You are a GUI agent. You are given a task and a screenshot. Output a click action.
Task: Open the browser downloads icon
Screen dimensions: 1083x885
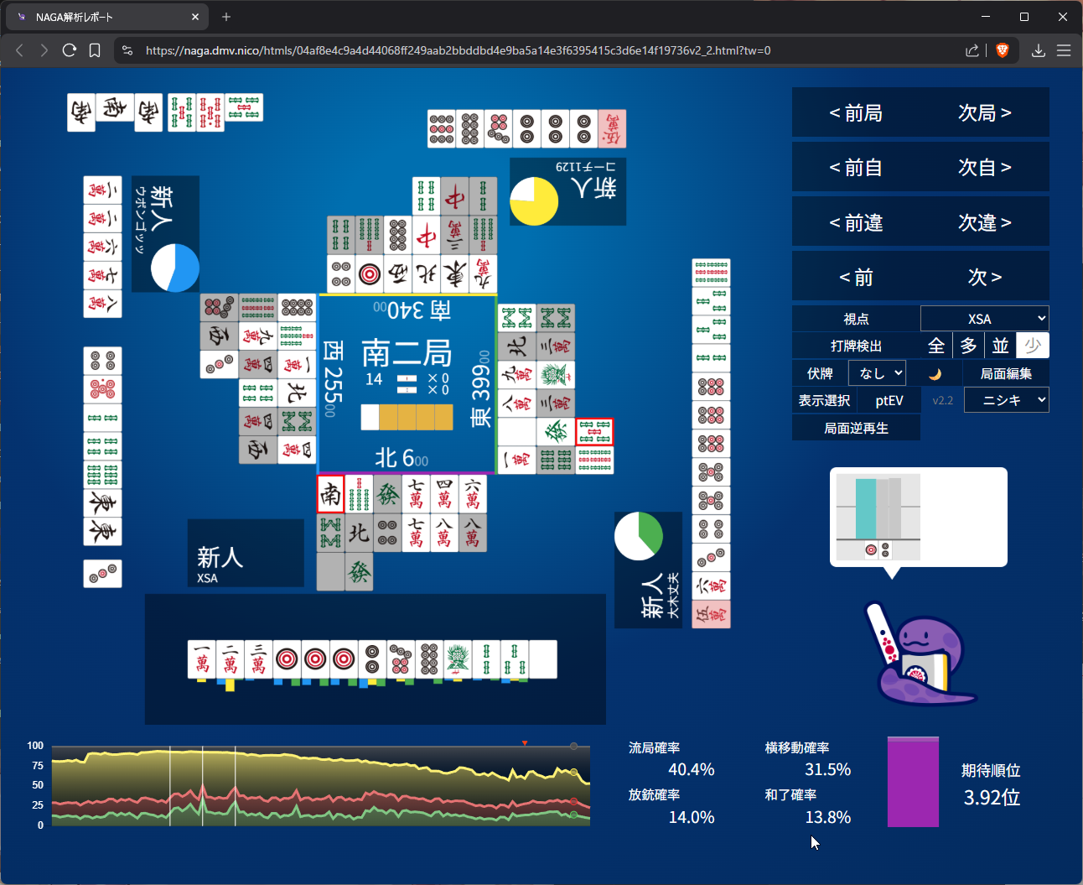click(1038, 50)
